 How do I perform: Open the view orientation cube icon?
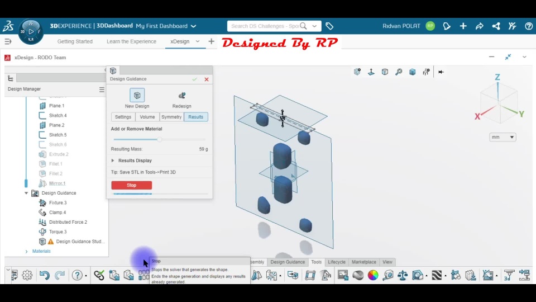point(385,72)
